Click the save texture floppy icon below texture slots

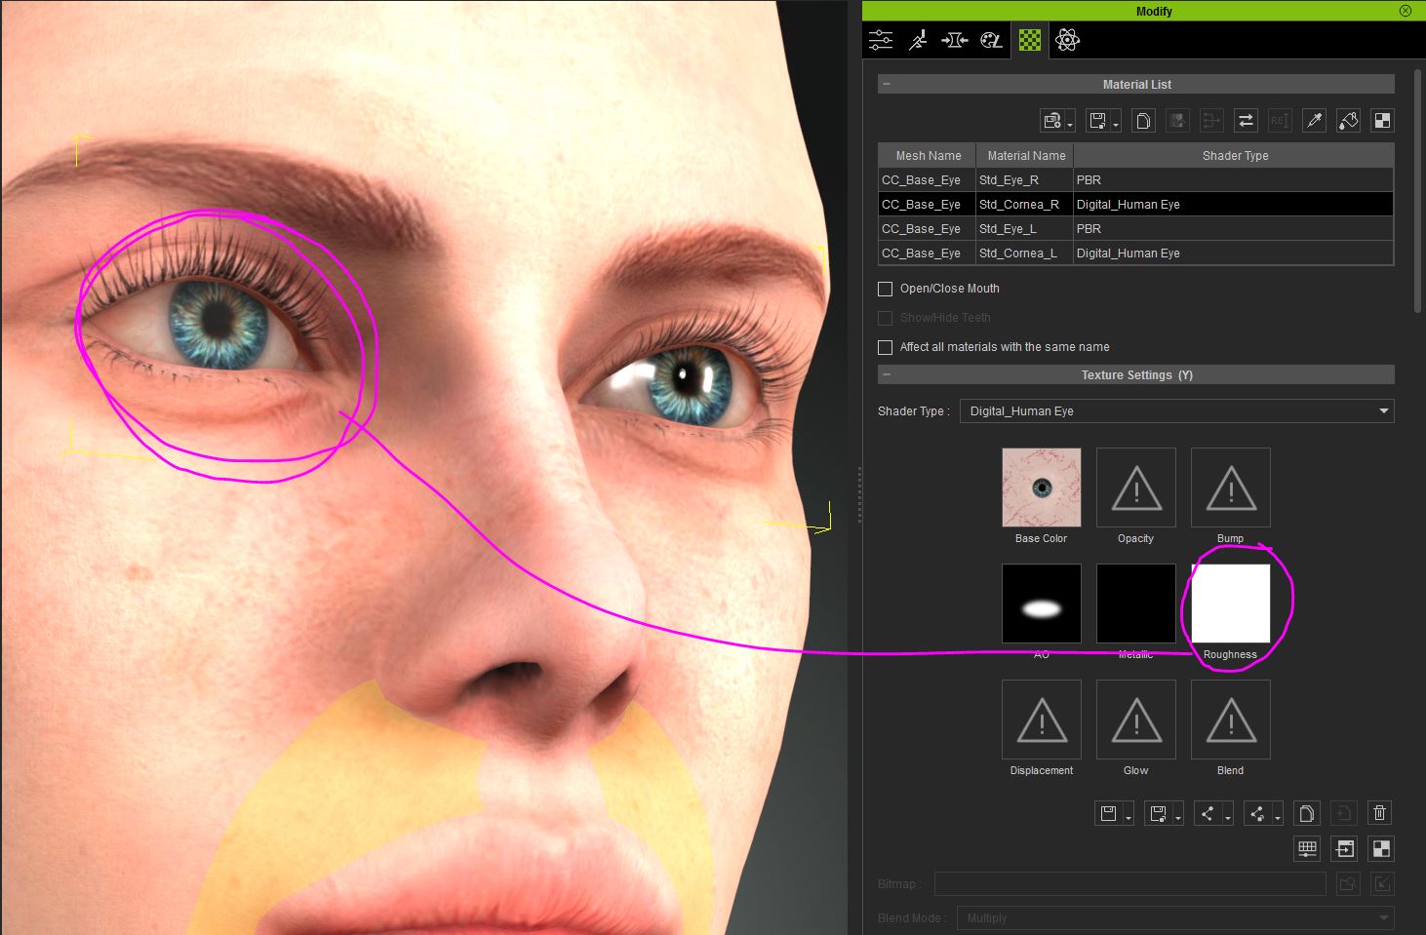[x=1109, y=813]
